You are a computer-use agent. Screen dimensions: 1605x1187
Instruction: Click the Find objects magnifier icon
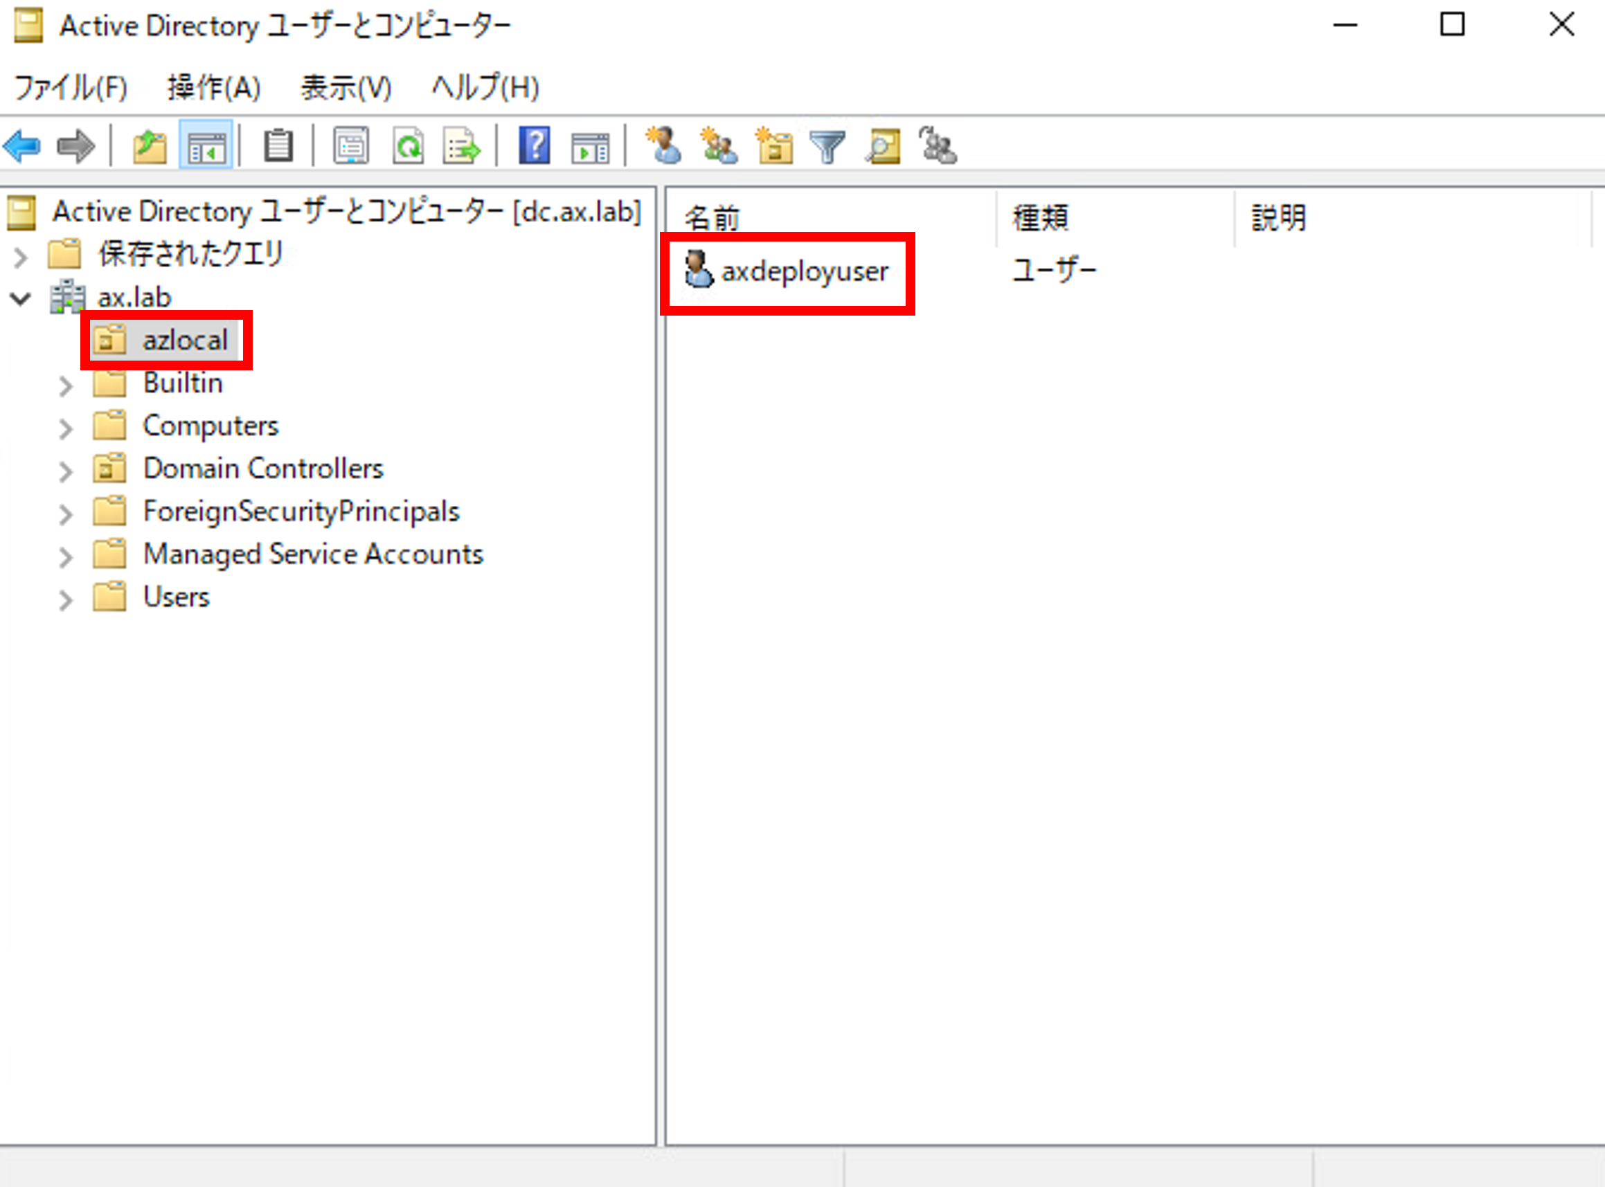tap(883, 147)
